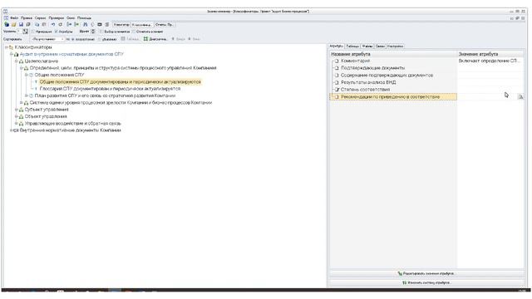
Task: Expand План развития СПУ tree node
Action: click(x=26, y=96)
